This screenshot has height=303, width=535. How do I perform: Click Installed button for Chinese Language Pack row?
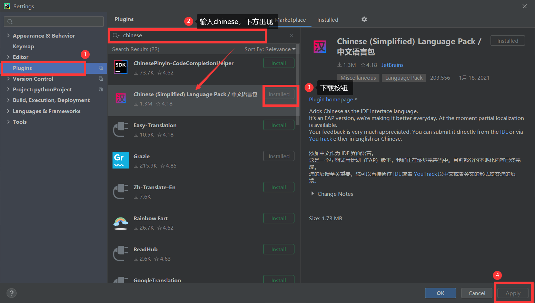tap(279, 94)
